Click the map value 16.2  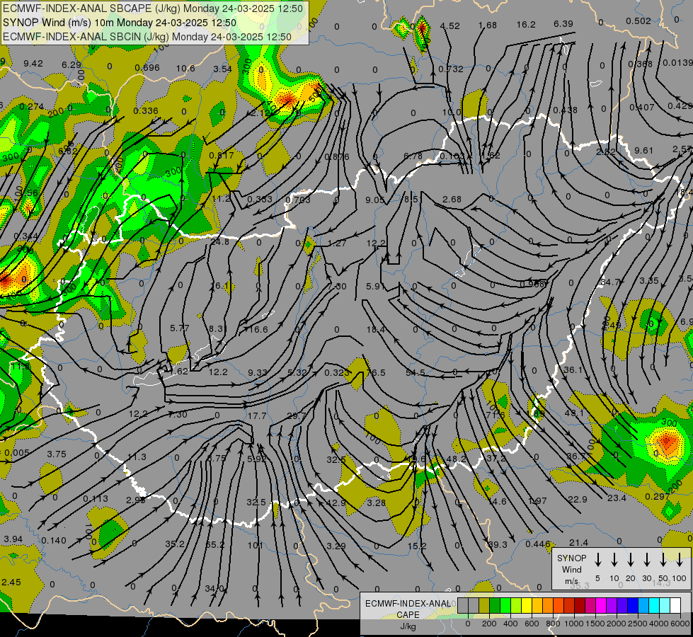coord(526,25)
